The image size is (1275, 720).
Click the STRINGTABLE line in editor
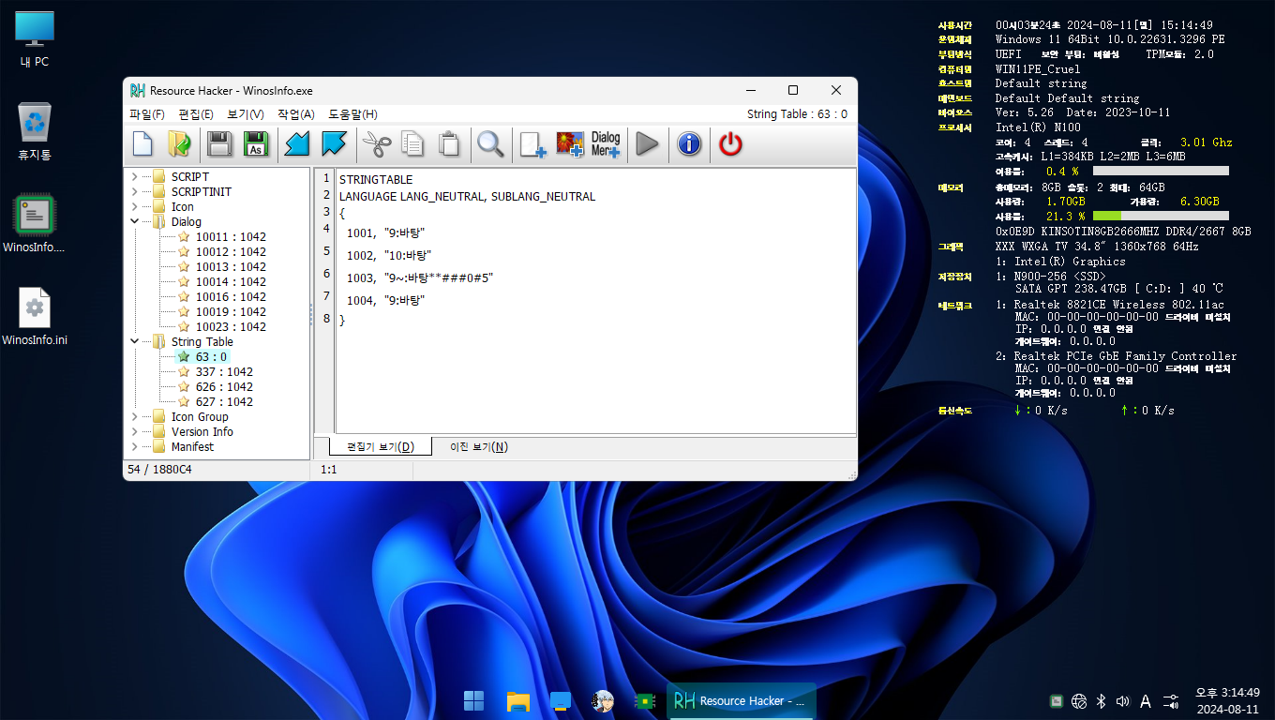click(x=376, y=179)
